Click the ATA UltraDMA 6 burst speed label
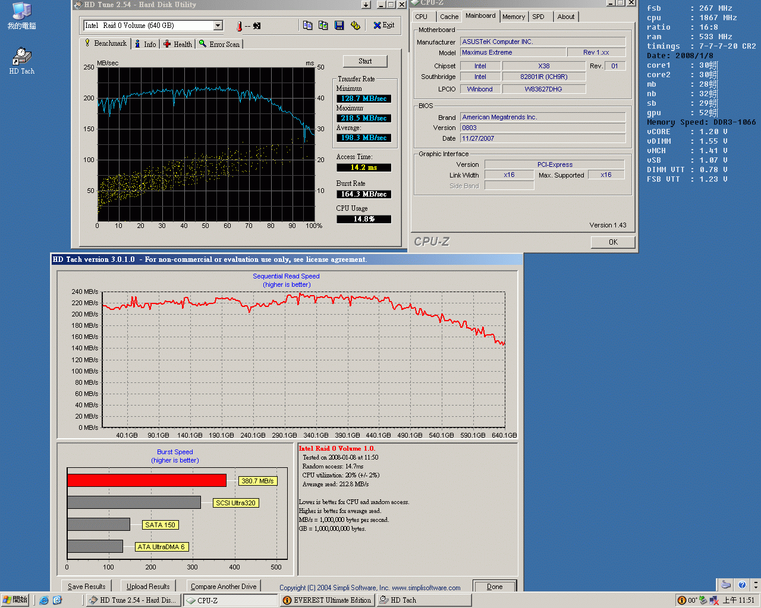The width and height of the screenshot is (761, 608). point(162,547)
